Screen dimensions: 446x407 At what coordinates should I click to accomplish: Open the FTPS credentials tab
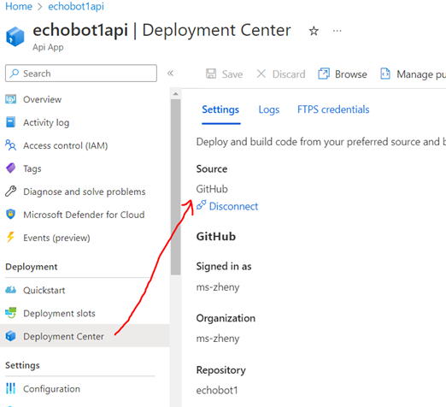coord(333,109)
